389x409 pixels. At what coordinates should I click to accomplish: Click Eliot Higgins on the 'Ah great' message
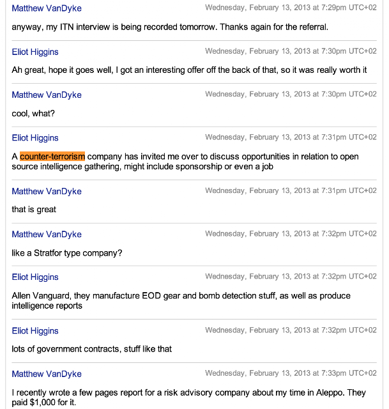[35, 52]
